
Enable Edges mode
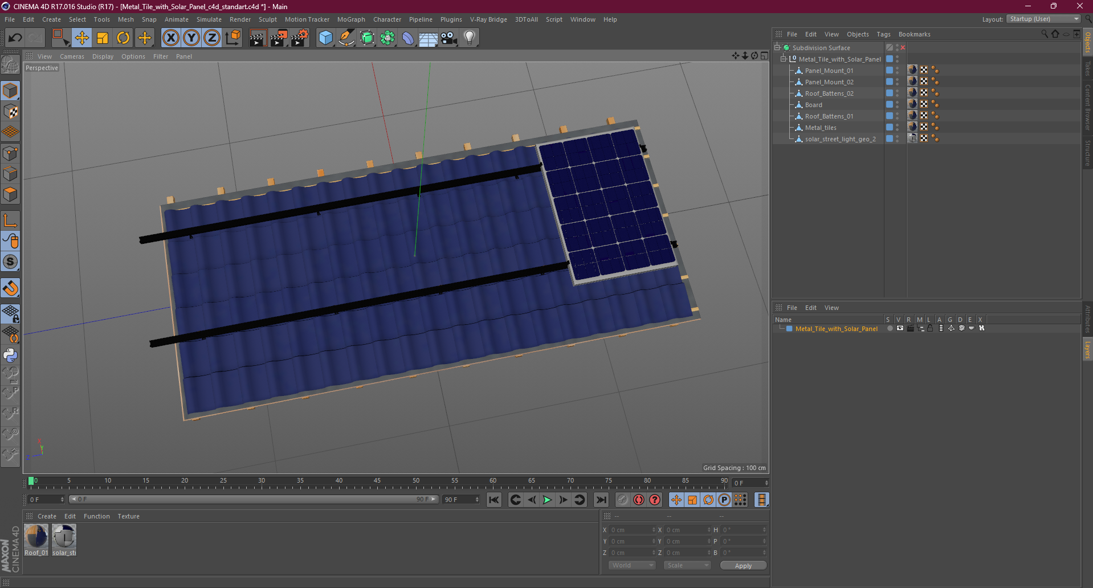tap(10, 173)
